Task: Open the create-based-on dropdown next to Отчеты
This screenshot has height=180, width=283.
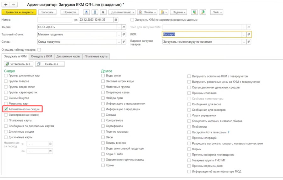Action: (x=164, y=12)
